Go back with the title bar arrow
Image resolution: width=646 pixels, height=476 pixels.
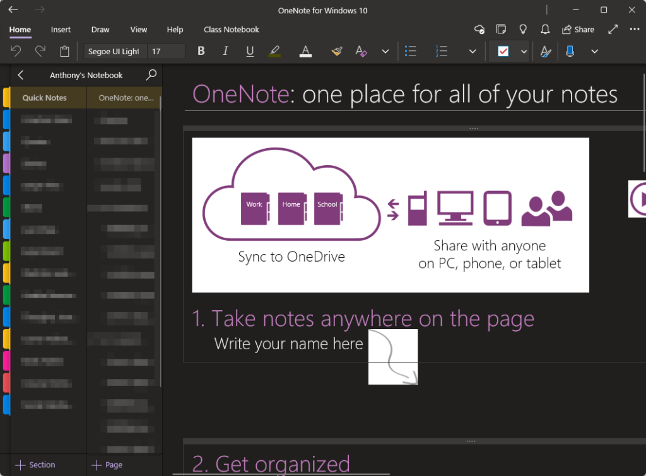point(13,9)
